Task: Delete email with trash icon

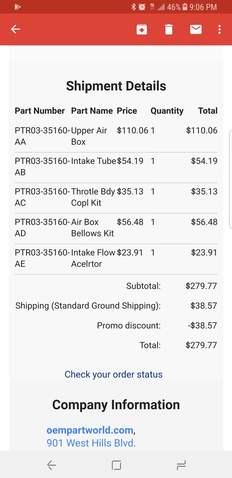Action: tap(169, 29)
